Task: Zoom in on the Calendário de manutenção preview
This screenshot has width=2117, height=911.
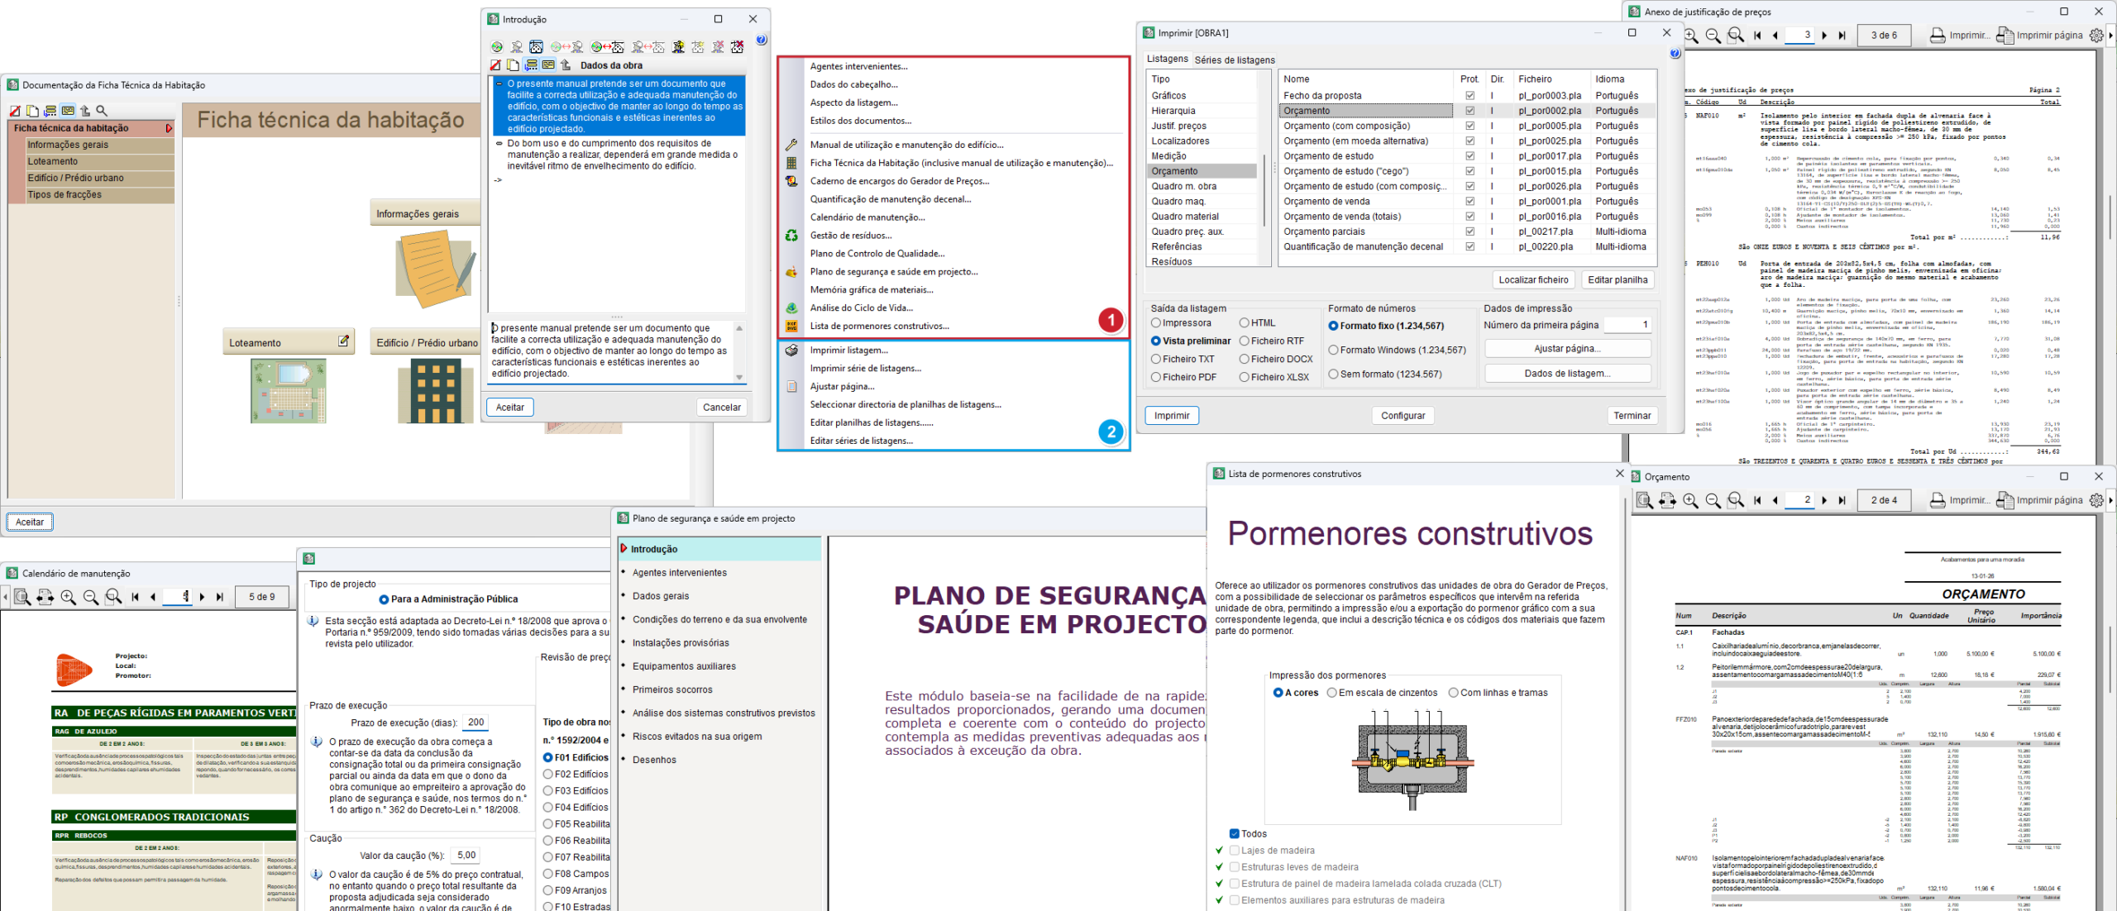Action: (69, 597)
